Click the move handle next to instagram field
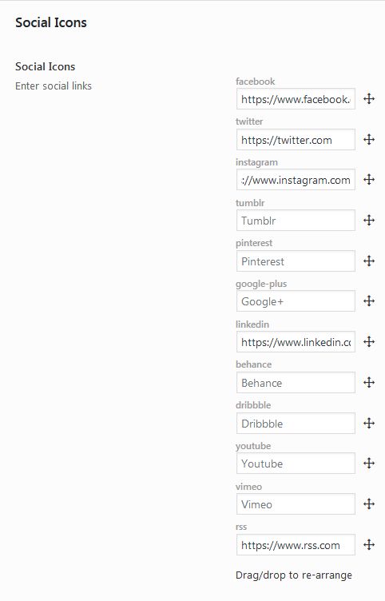This screenshot has width=385, height=601. tap(369, 179)
